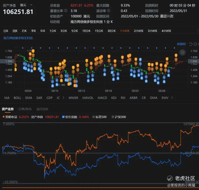Select the 1分K timeframe
Image resolution: width=199 pixels, height=190 pixels.
[x=53, y=31]
